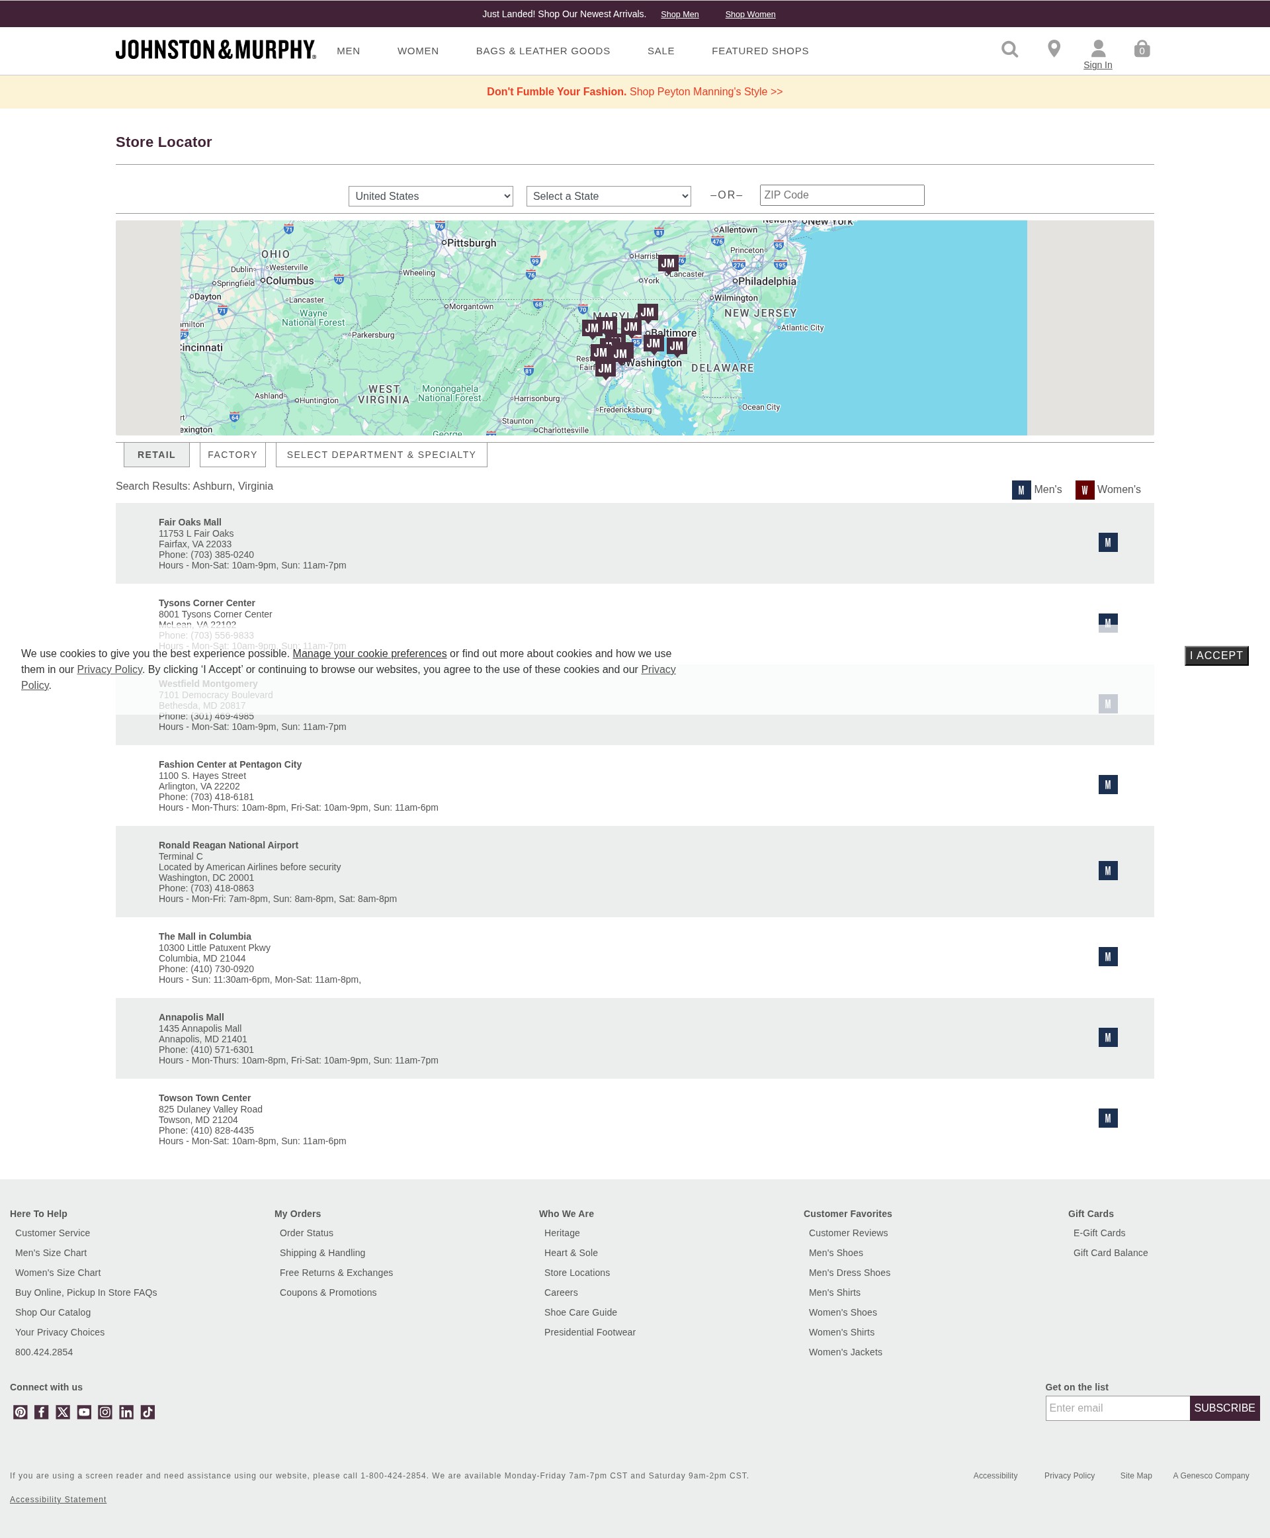
Task: Open the Customer Service footer link
Action: [x=53, y=1233]
